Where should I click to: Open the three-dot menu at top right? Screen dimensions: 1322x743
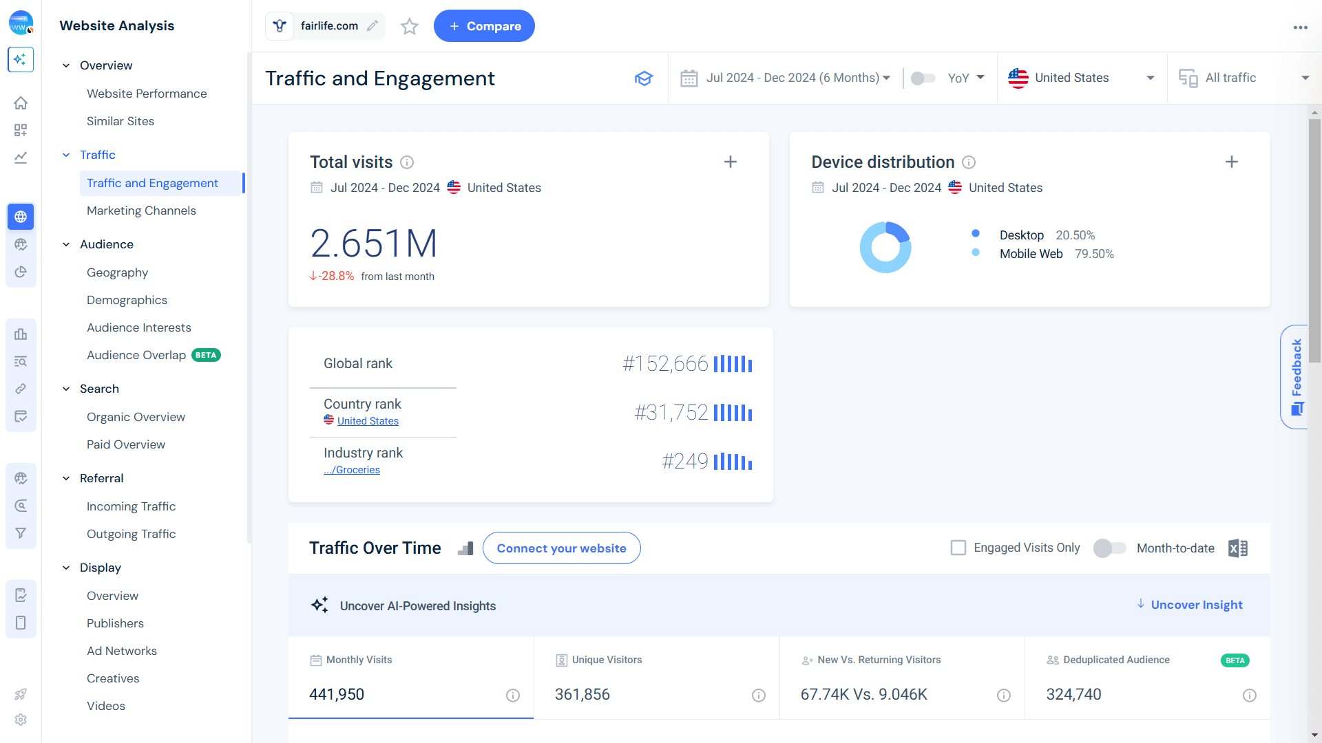tap(1301, 28)
